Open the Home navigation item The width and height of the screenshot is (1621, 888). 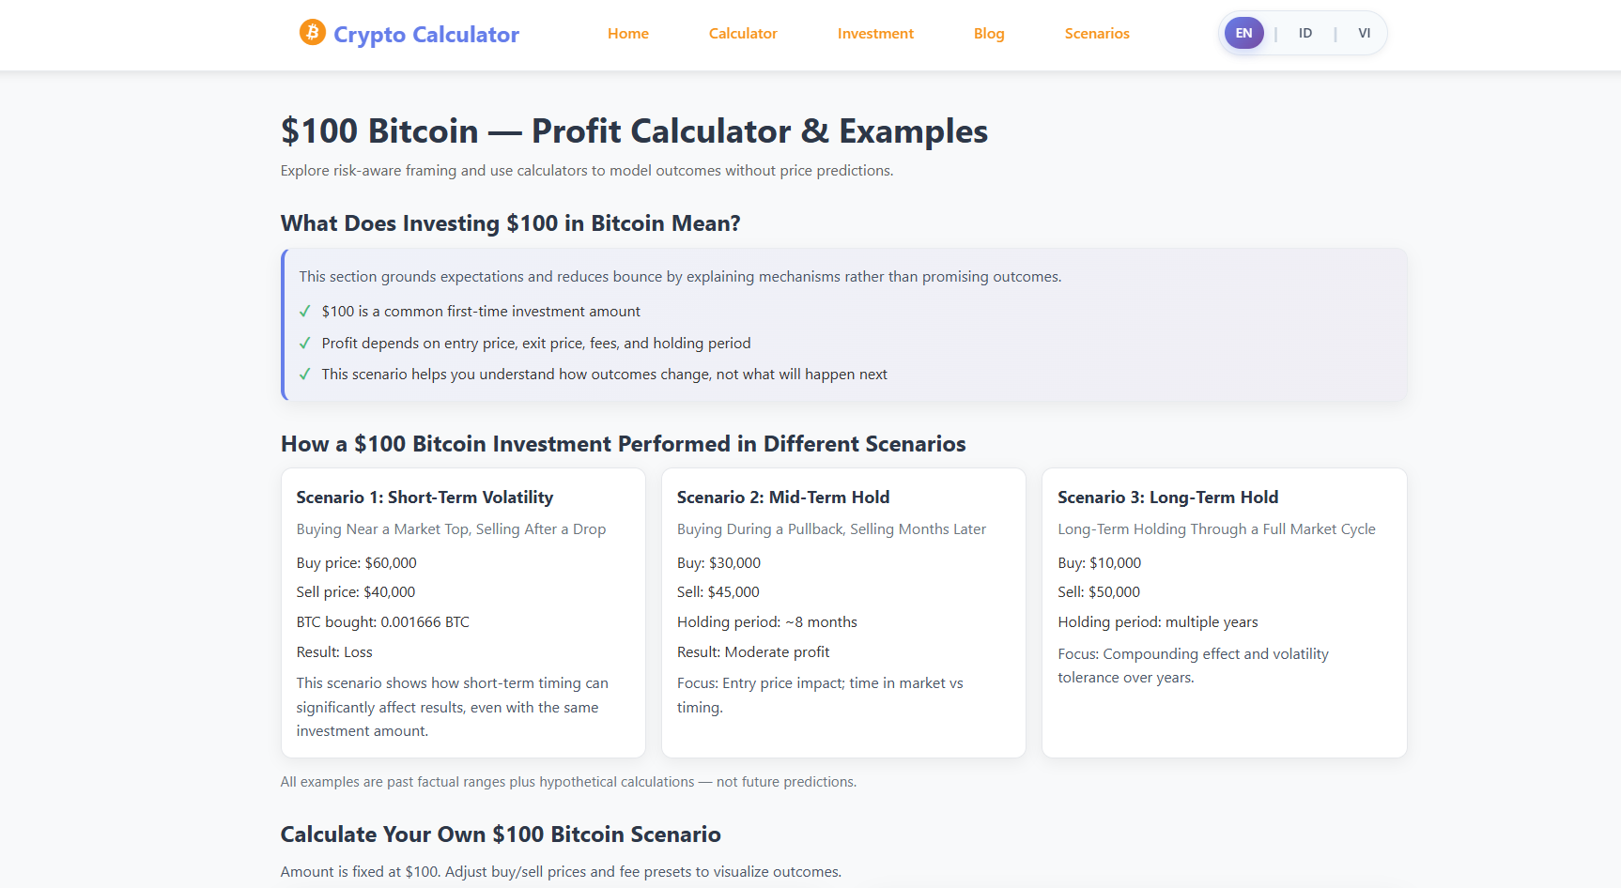tap(627, 33)
